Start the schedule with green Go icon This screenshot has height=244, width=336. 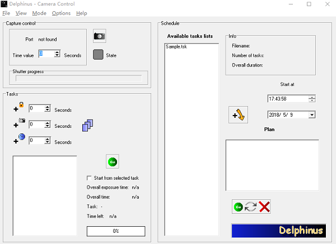tap(238, 207)
